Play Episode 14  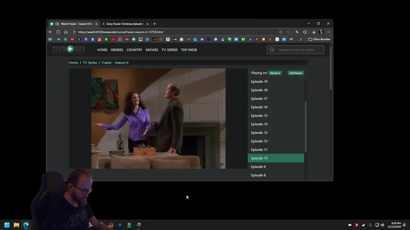click(276, 124)
